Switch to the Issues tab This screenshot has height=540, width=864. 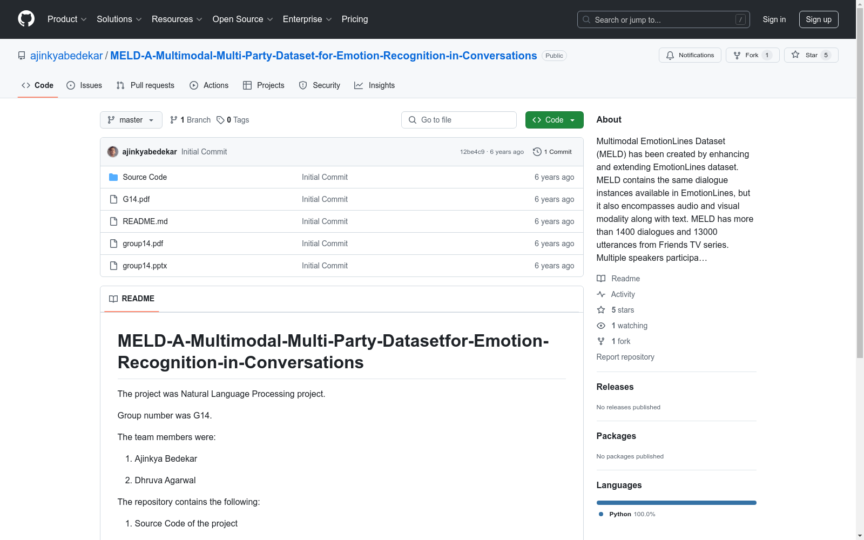[x=84, y=85]
